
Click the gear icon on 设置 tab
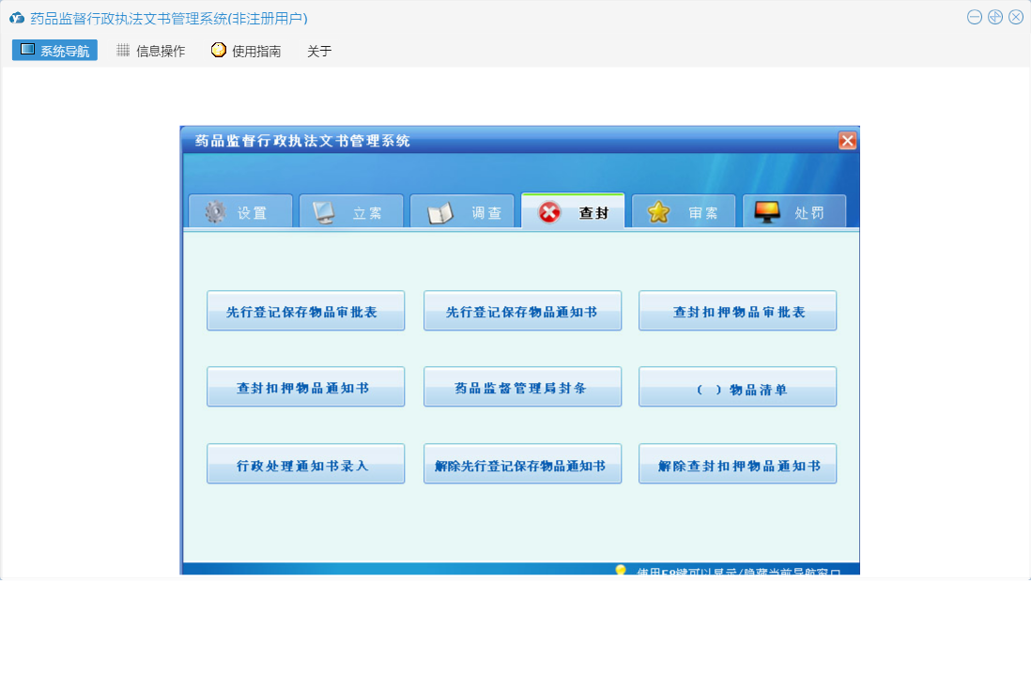tap(215, 211)
